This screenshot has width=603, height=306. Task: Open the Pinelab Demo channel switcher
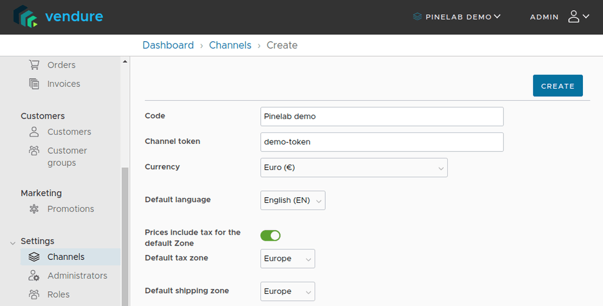point(457,17)
